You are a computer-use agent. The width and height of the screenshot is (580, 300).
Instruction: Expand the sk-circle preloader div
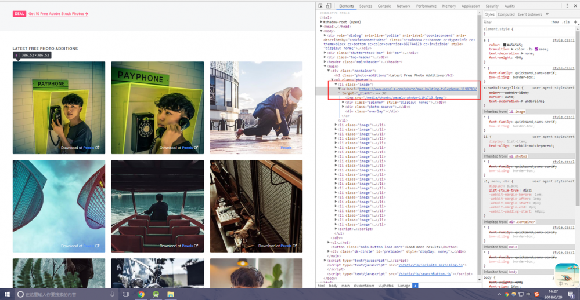[x=329, y=251]
